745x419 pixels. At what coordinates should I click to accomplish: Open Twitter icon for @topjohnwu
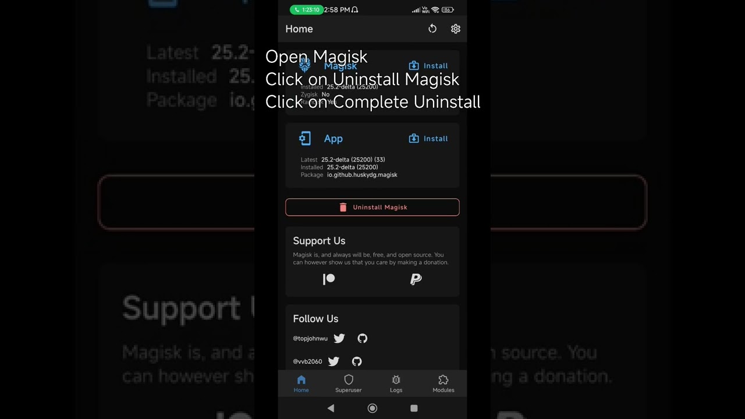(339, 338)
